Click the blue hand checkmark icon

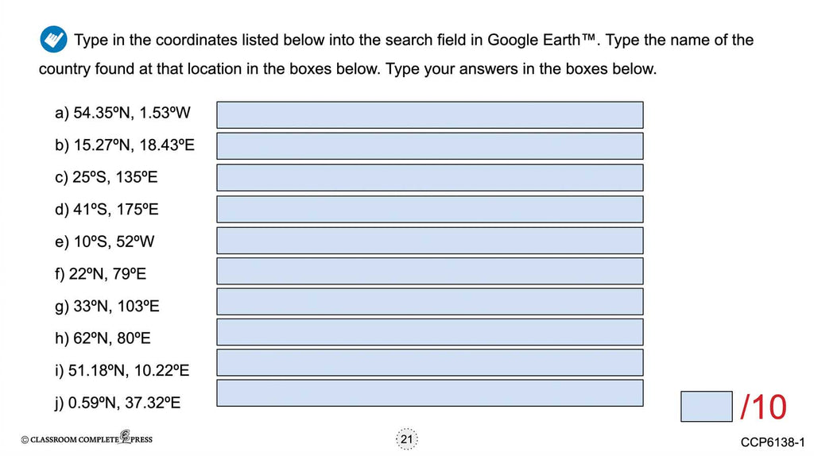tap(54, 39)
